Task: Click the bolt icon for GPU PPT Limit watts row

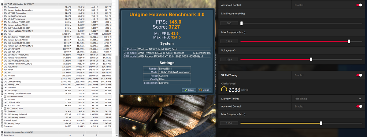Action: click(2, 75)
